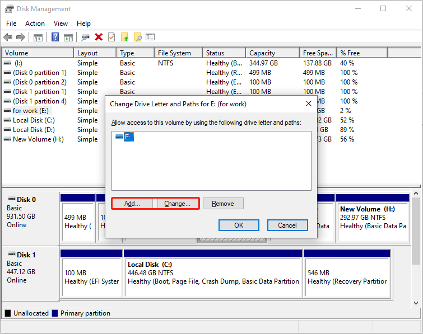Confirm dialog with OK button
Viewport: 423px width, 334px height.
[239, 225]
